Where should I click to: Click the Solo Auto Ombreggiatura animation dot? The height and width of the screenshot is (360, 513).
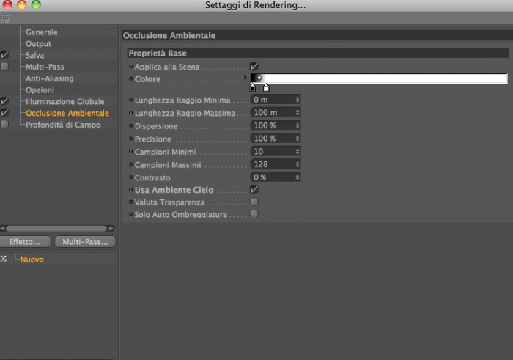(131, 214)
